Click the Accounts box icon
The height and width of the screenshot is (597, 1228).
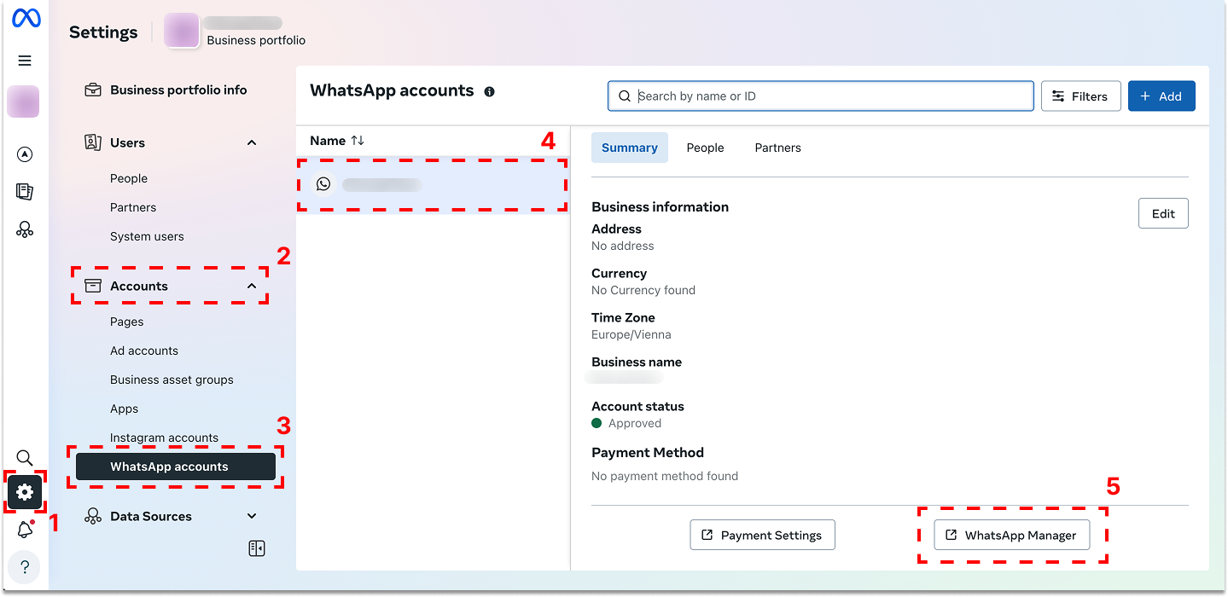click(x=93, y=286)
